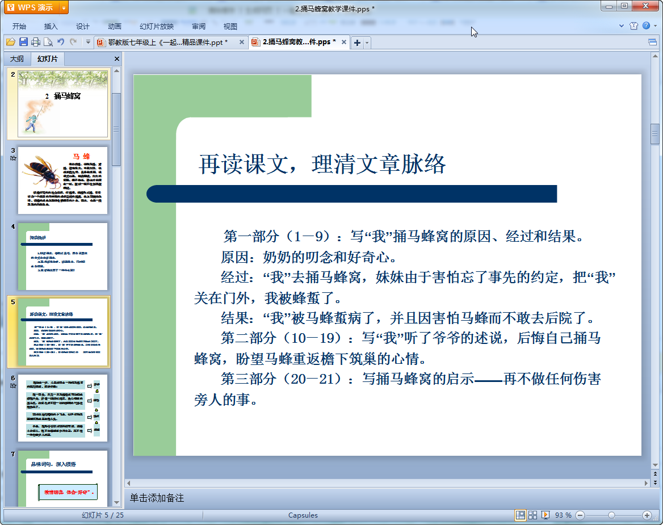Select slide 7 thumbnail 品味词句
The height and width of the screenshot is (525, 663).
pos(62,478)
